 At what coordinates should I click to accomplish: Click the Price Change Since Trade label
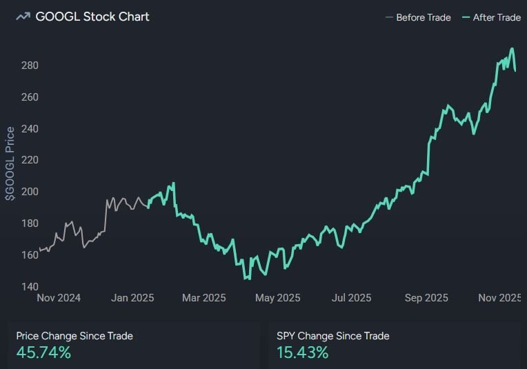pos(74,336)
